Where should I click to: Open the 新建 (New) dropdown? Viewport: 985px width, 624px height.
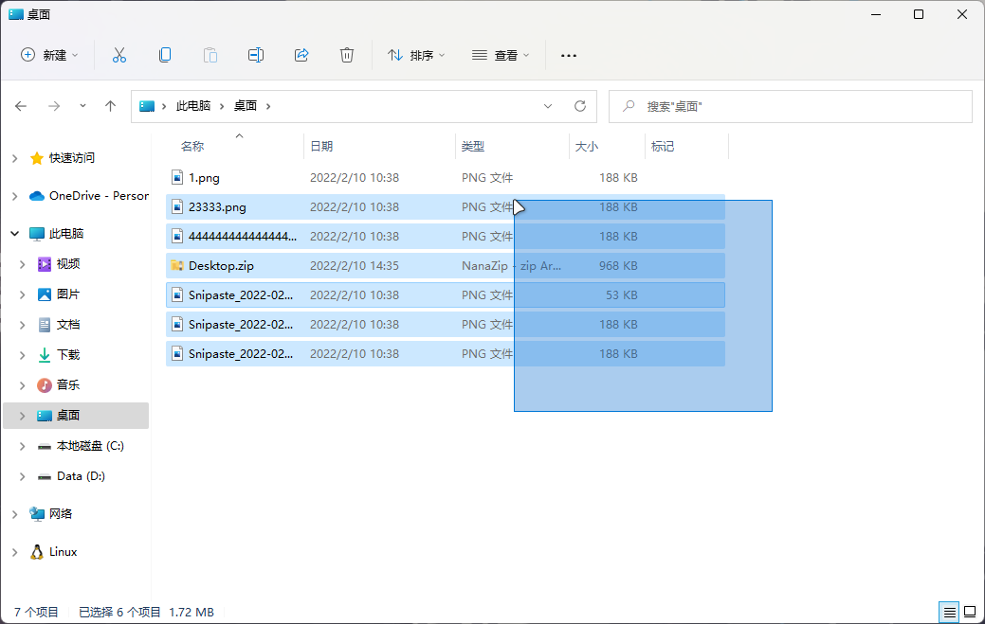(49, 55)
